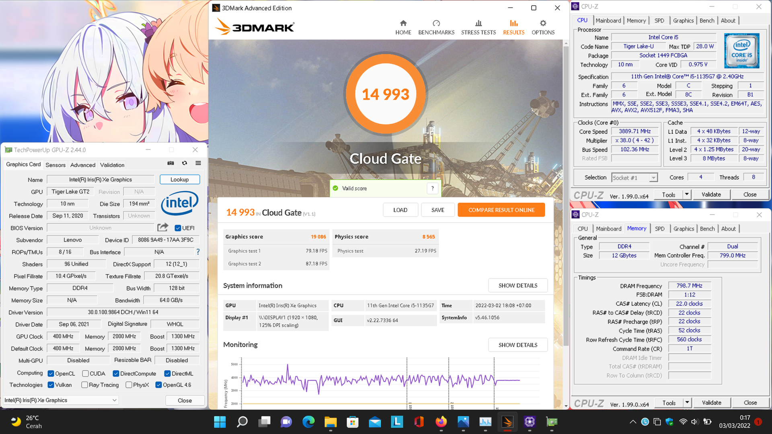Screen dimensions: 772x434
Task: Switch to SPD tab in upper CPU-Z
Action: click(x=659, y=20)
